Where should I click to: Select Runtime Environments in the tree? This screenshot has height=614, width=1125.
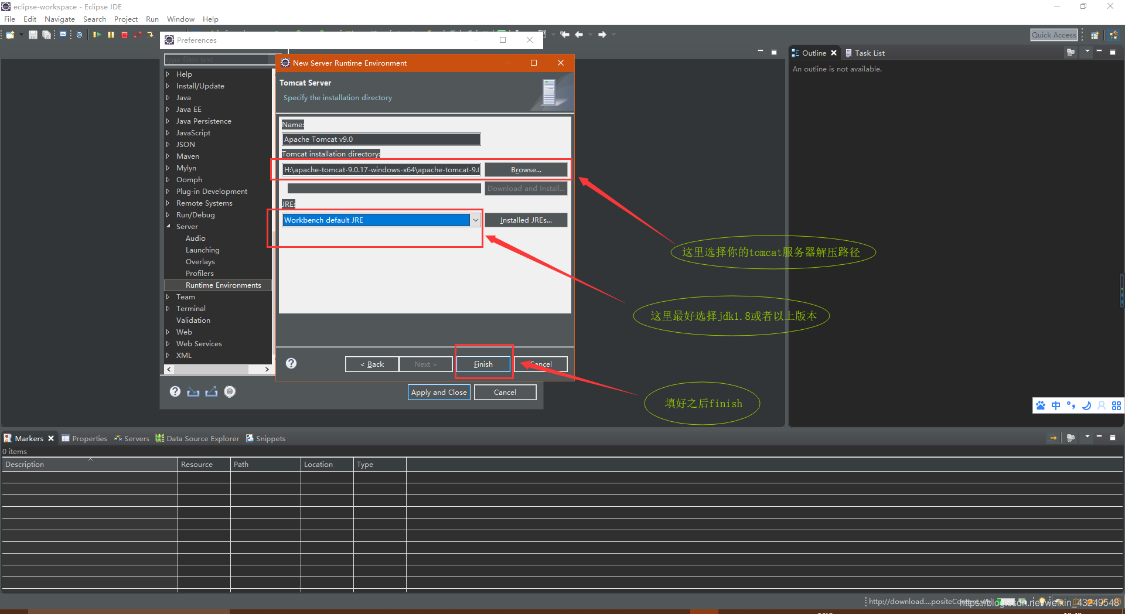[223, 285]
